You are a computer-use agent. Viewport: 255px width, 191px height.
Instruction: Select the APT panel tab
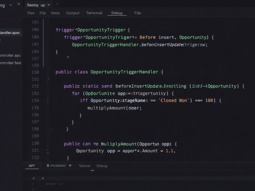(32, 166)
